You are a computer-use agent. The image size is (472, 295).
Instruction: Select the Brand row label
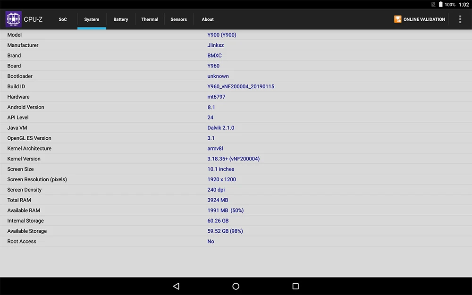point(14,55)
